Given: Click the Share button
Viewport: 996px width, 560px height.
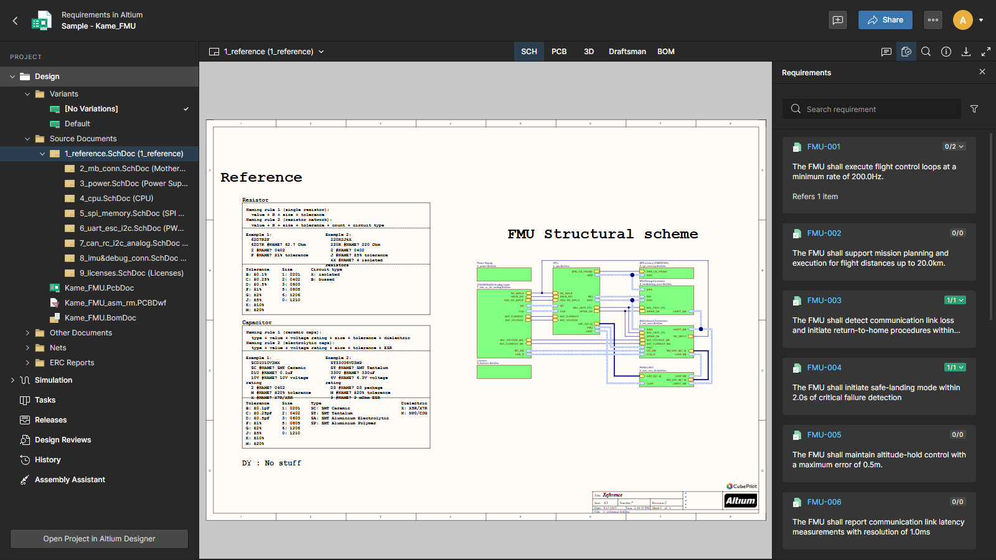Looking at the screenshot, I should [885, 20].
